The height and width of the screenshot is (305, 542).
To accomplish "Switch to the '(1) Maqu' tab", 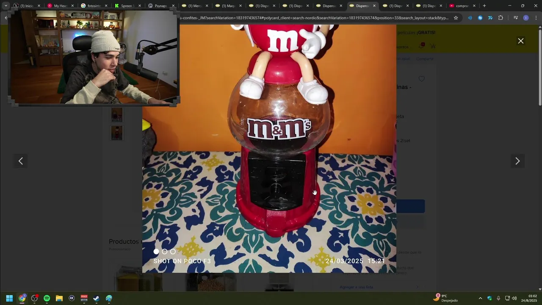I will tap(229, 6).
